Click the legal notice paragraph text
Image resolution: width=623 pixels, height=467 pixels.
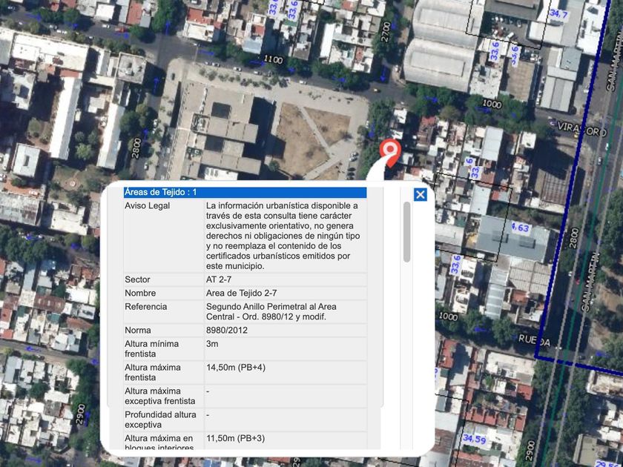tap(283, 236)
